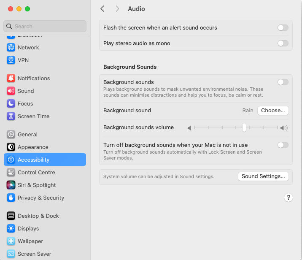This screenshot has height=260, width=302.
Task: Click the Focus moon icon
Action: click(x=11, y=104)
